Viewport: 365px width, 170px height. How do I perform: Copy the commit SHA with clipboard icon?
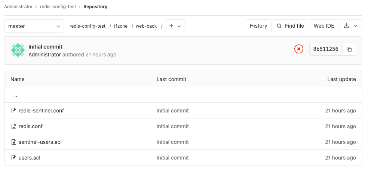click(x=349, y=49)
